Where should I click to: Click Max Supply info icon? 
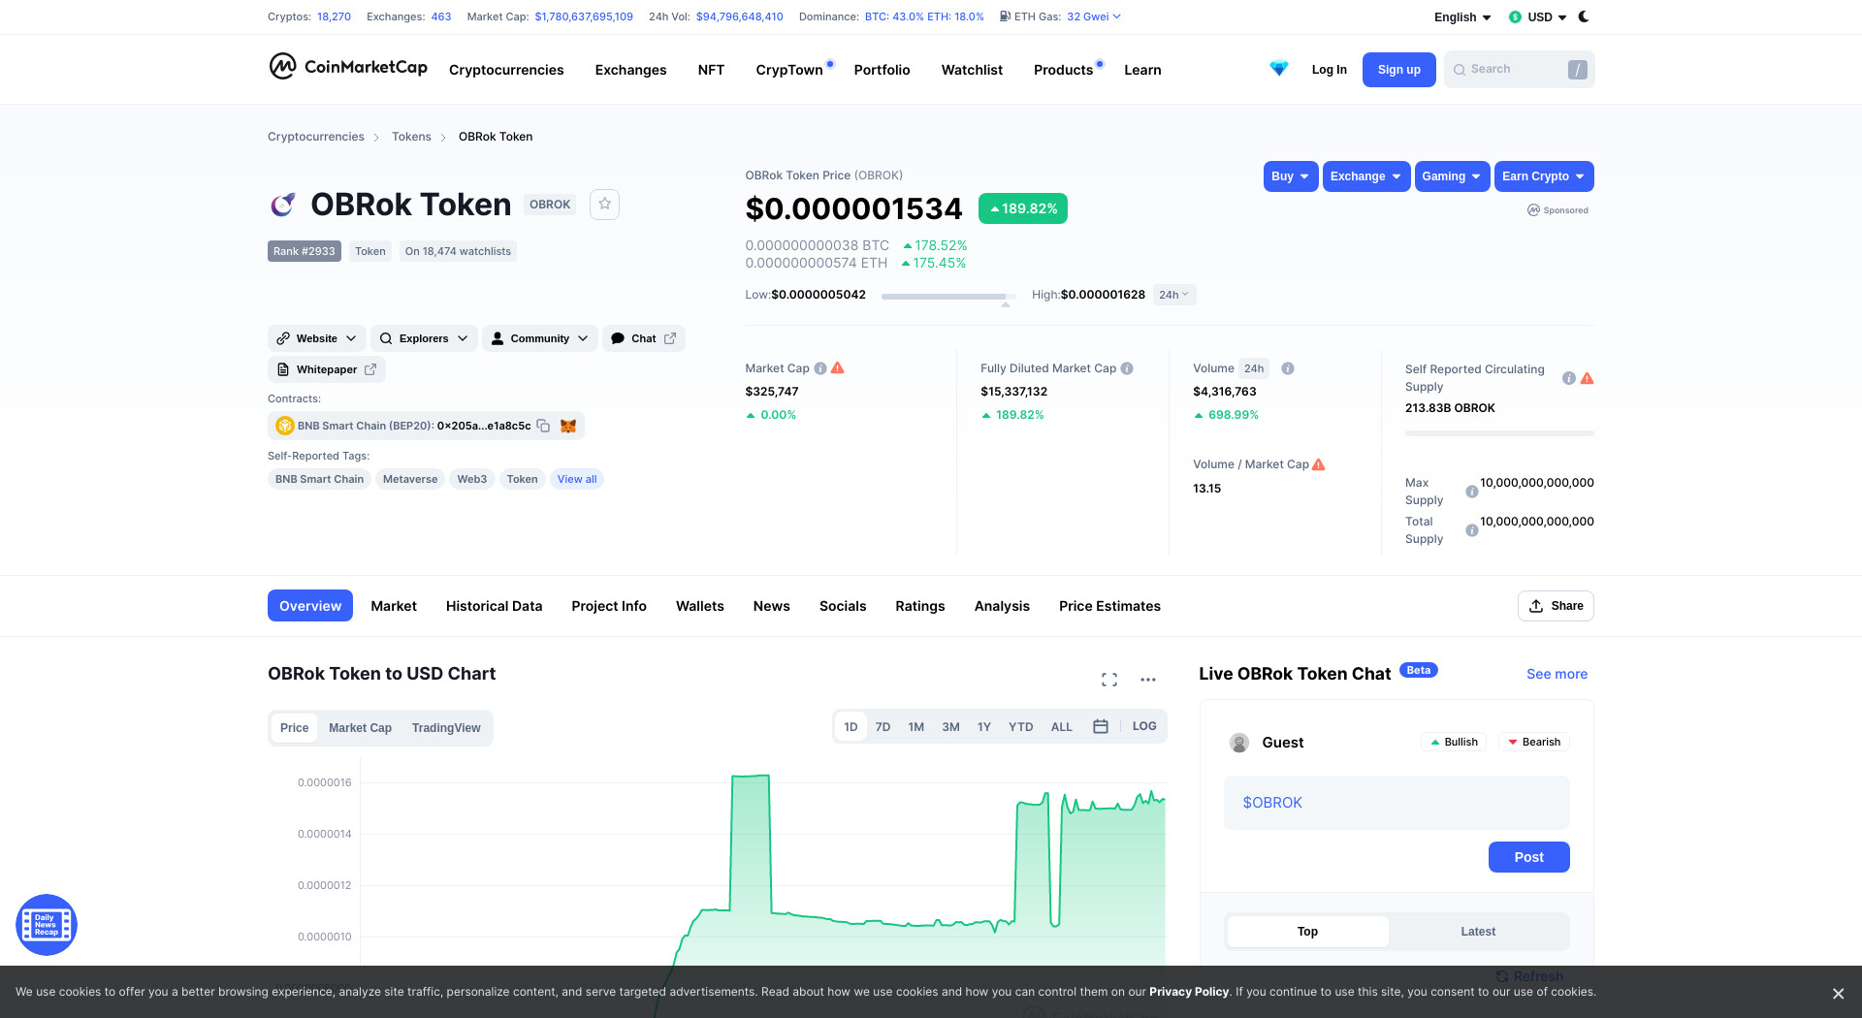tap(1471, 492)
